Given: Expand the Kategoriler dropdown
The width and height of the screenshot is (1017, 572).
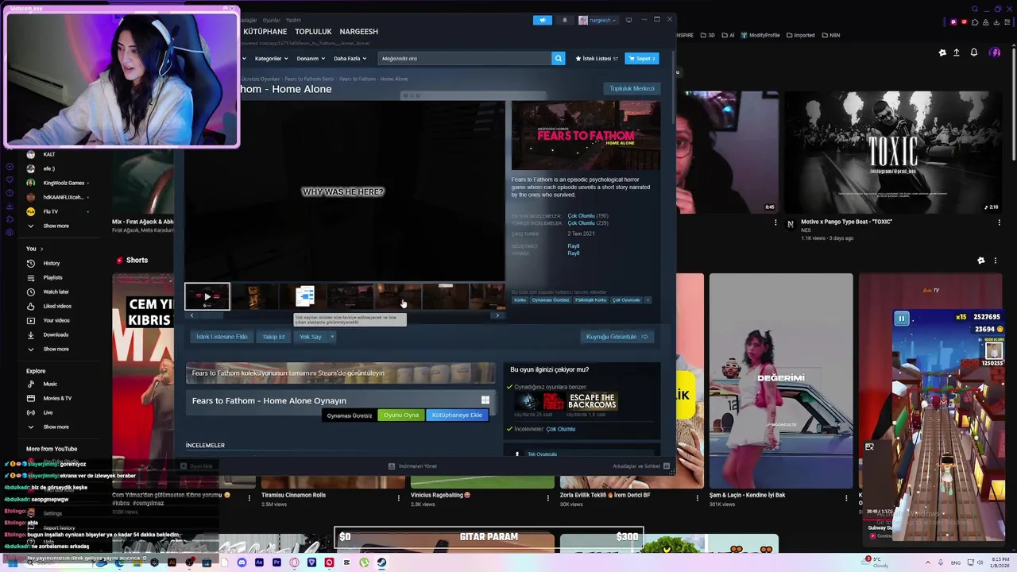Looking at the screenshot, I should (x=270, y=58).
